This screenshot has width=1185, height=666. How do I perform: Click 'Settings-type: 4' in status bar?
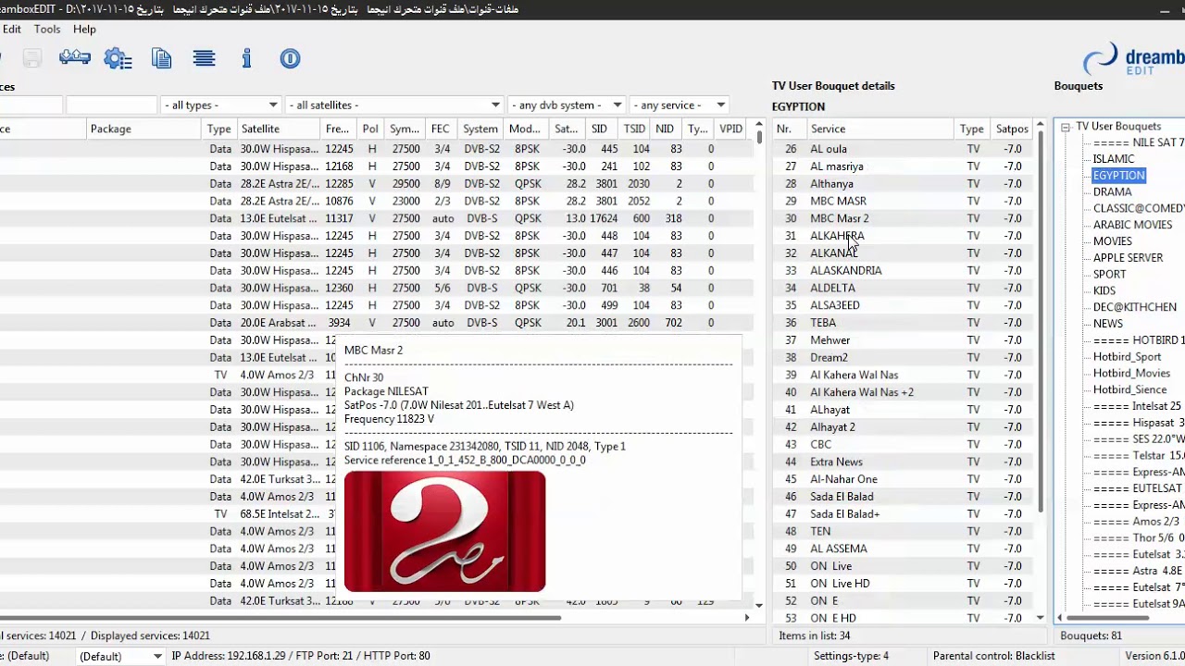(x=851, y=656)
